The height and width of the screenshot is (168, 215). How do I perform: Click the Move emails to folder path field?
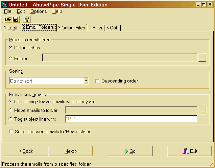click(131, 110)
